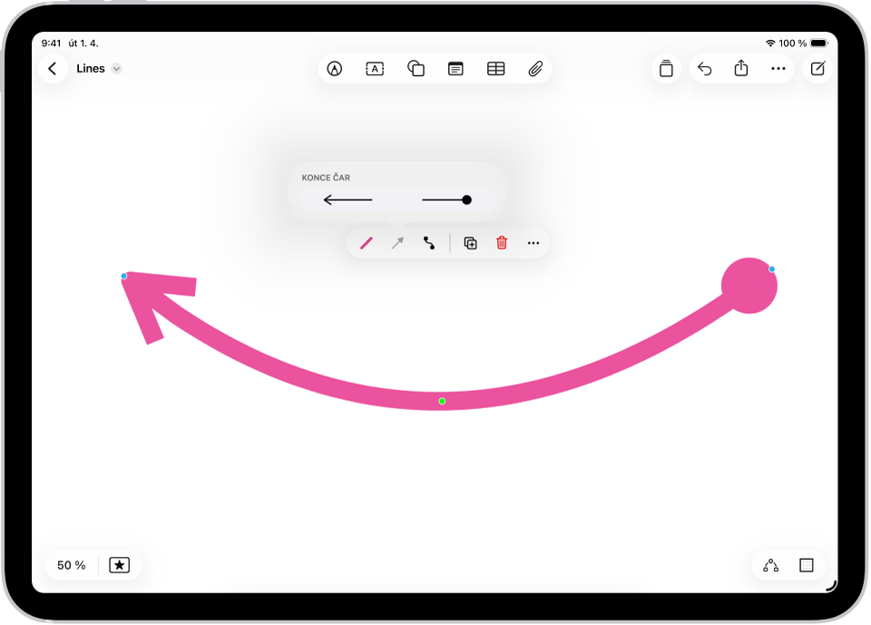
Task: Open the shapes library icon
Action: click(416, 69)
